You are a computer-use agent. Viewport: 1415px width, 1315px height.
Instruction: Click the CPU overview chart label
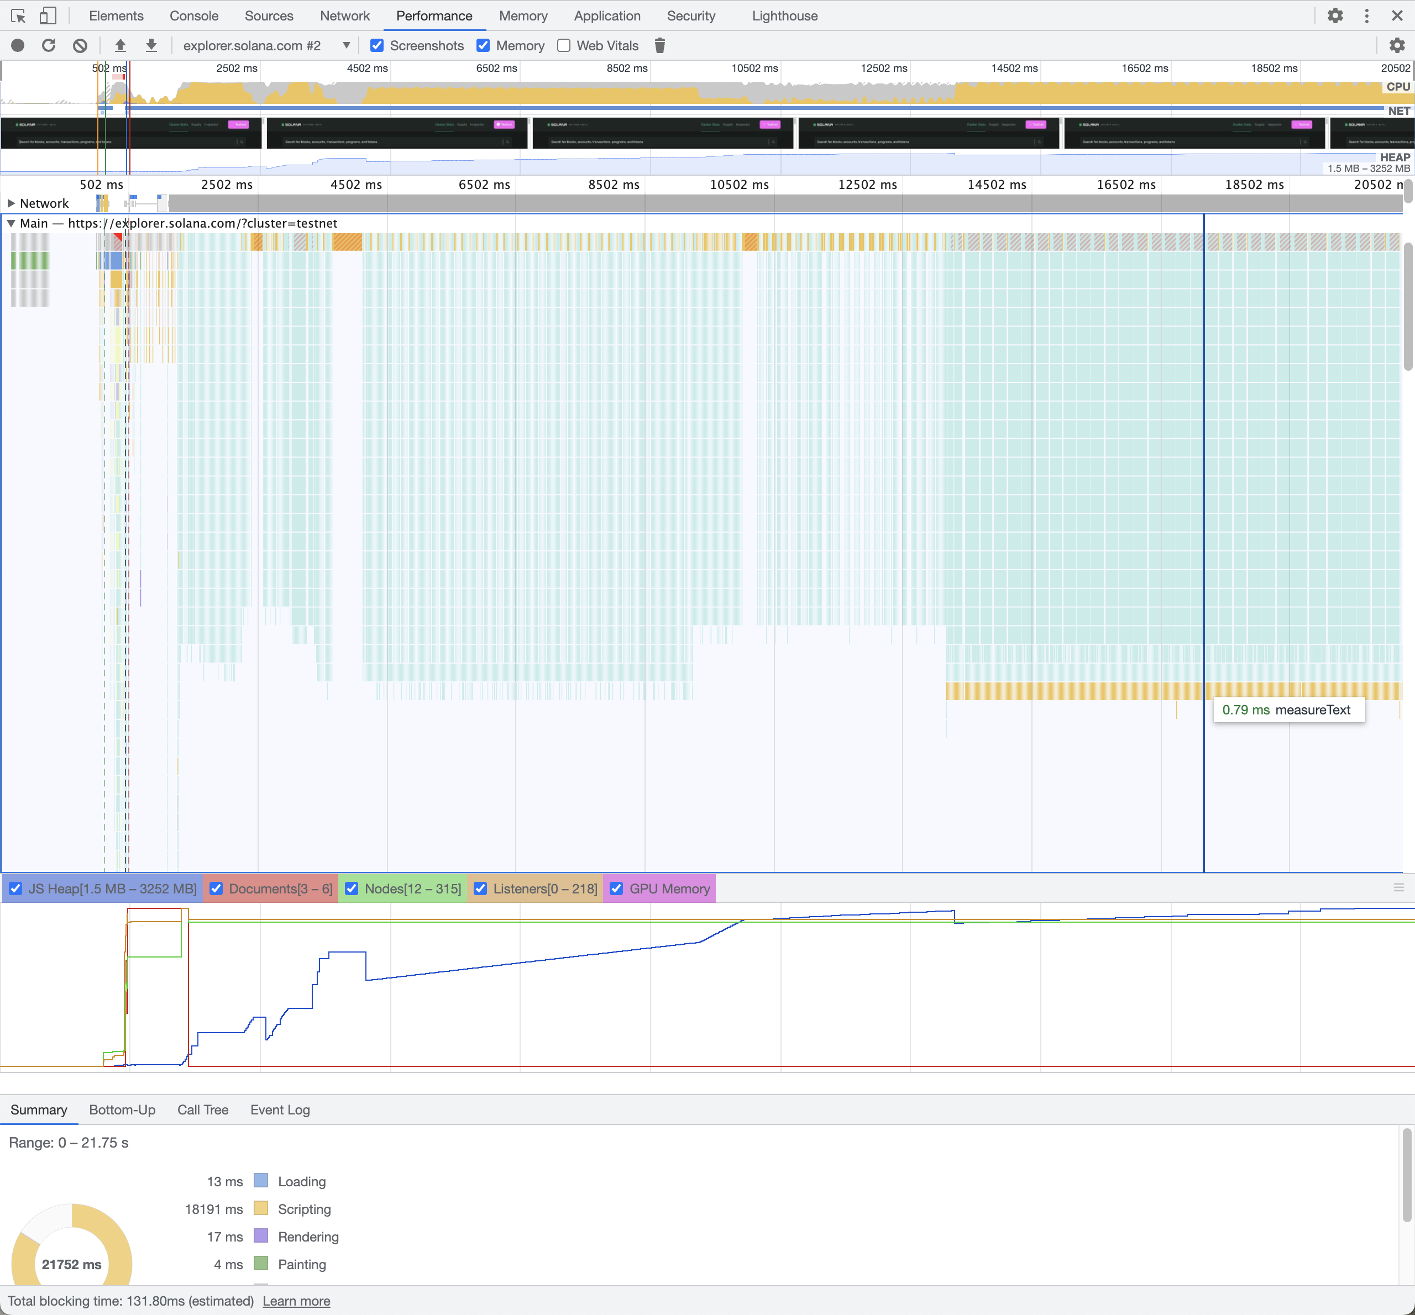(1398, 86)
